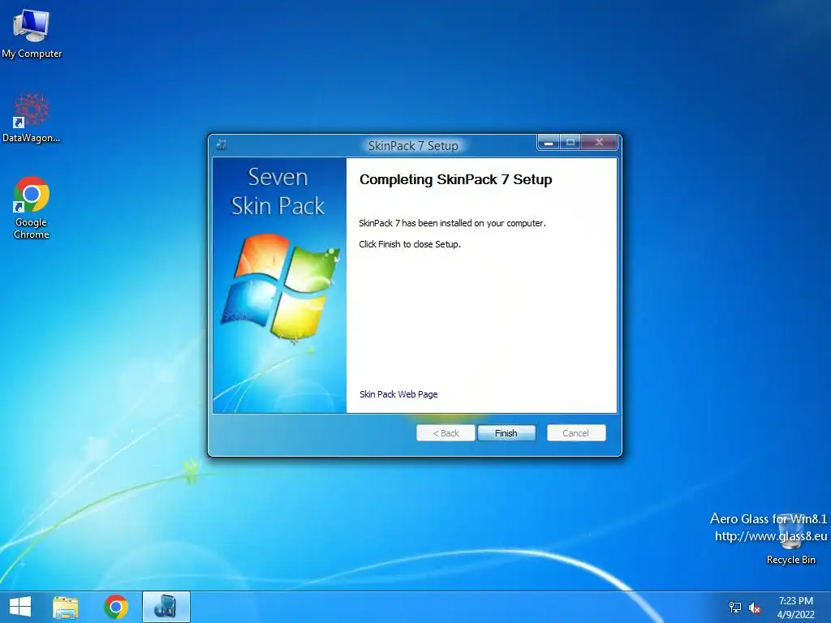This screenshot has height=623, width=831.
Task: Open the network tray icon
Action: (x=735, y=608)
